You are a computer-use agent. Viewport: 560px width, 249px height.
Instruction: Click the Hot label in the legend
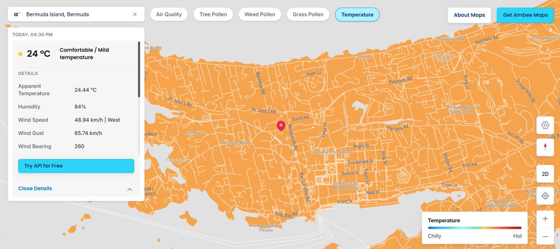coord(517,236)
